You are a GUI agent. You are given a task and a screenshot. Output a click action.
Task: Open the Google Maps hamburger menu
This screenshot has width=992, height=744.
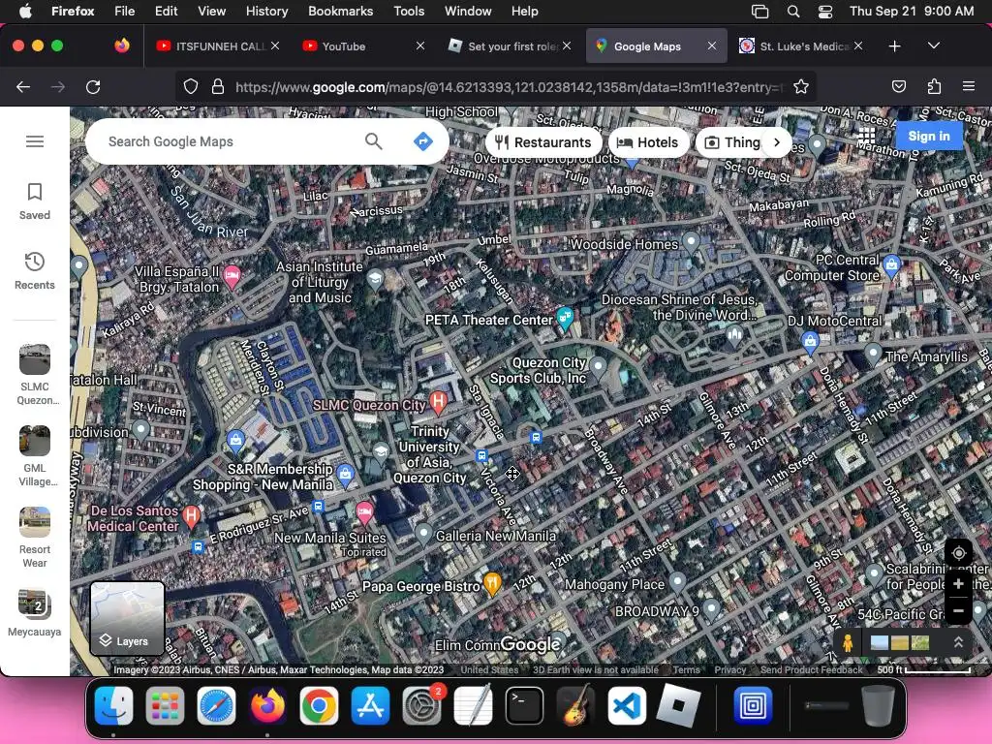point(35,141)
